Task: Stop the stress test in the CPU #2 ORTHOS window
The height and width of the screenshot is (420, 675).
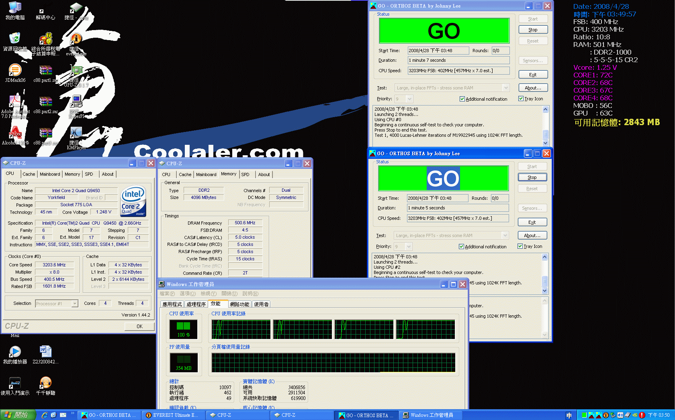Action: tap(532, 177)
